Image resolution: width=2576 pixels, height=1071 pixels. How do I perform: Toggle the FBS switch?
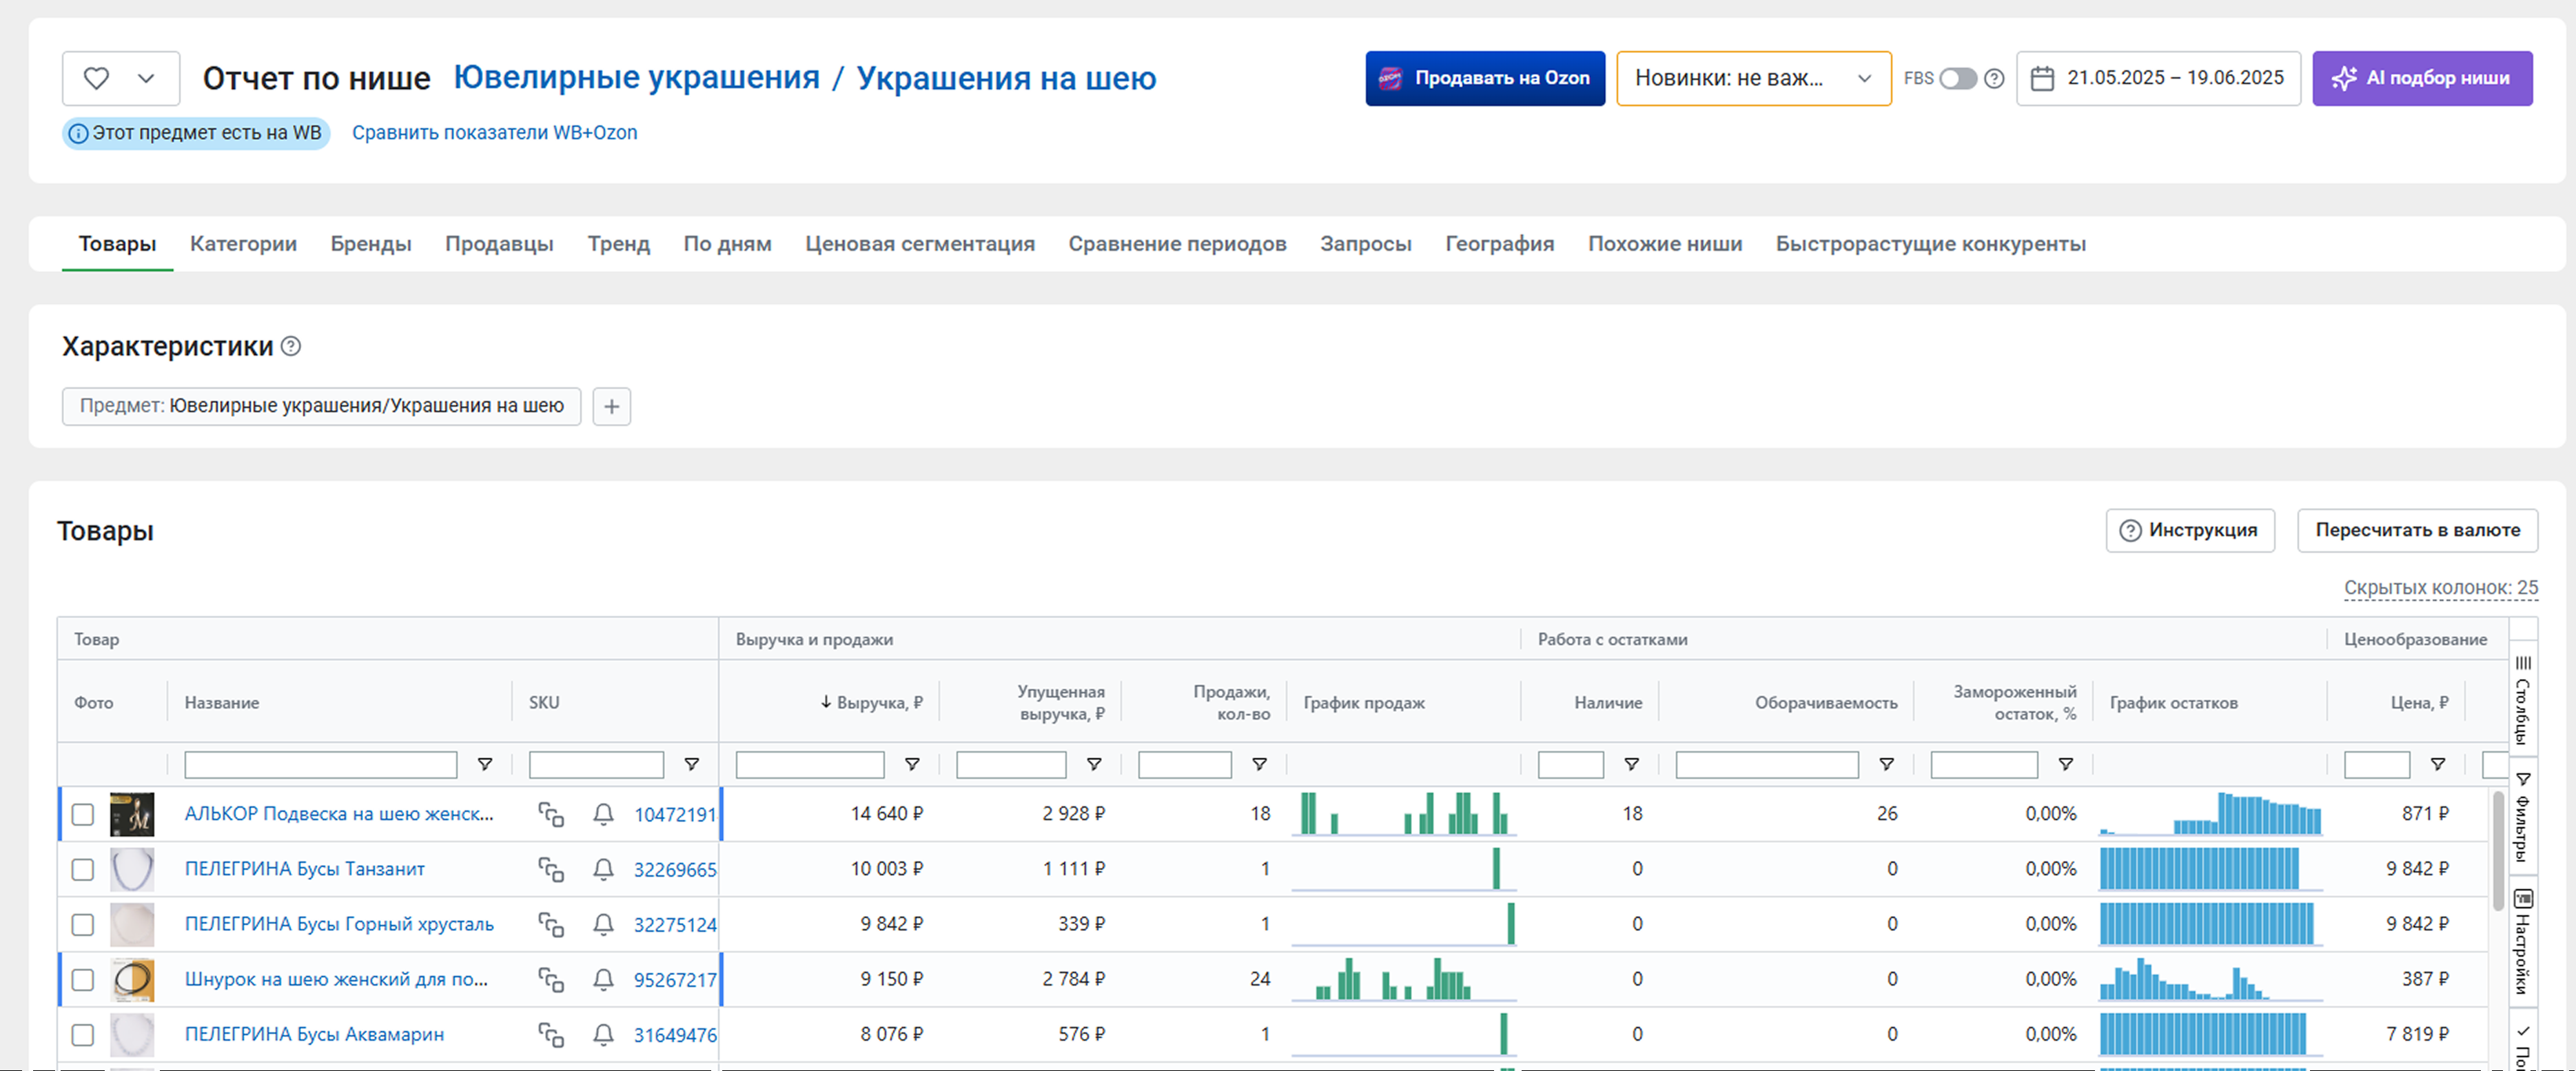coord(1958,78)
